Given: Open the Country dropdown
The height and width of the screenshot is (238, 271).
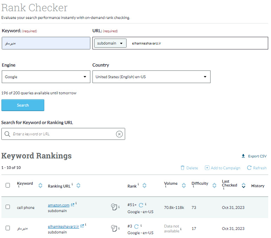Looking at the screenshot, I should coord(151,77).
